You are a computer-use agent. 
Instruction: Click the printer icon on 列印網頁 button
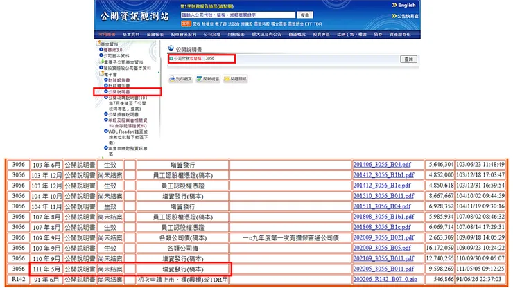172,79
